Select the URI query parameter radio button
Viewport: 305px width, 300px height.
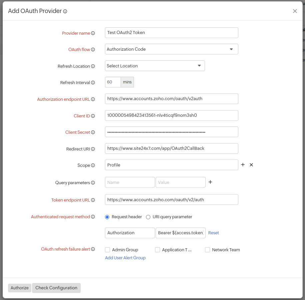click(148, 217)
